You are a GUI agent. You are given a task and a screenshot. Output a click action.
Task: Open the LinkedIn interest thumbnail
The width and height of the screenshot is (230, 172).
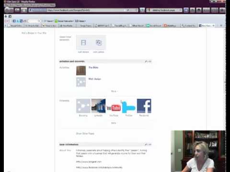[x=98, y=106]
